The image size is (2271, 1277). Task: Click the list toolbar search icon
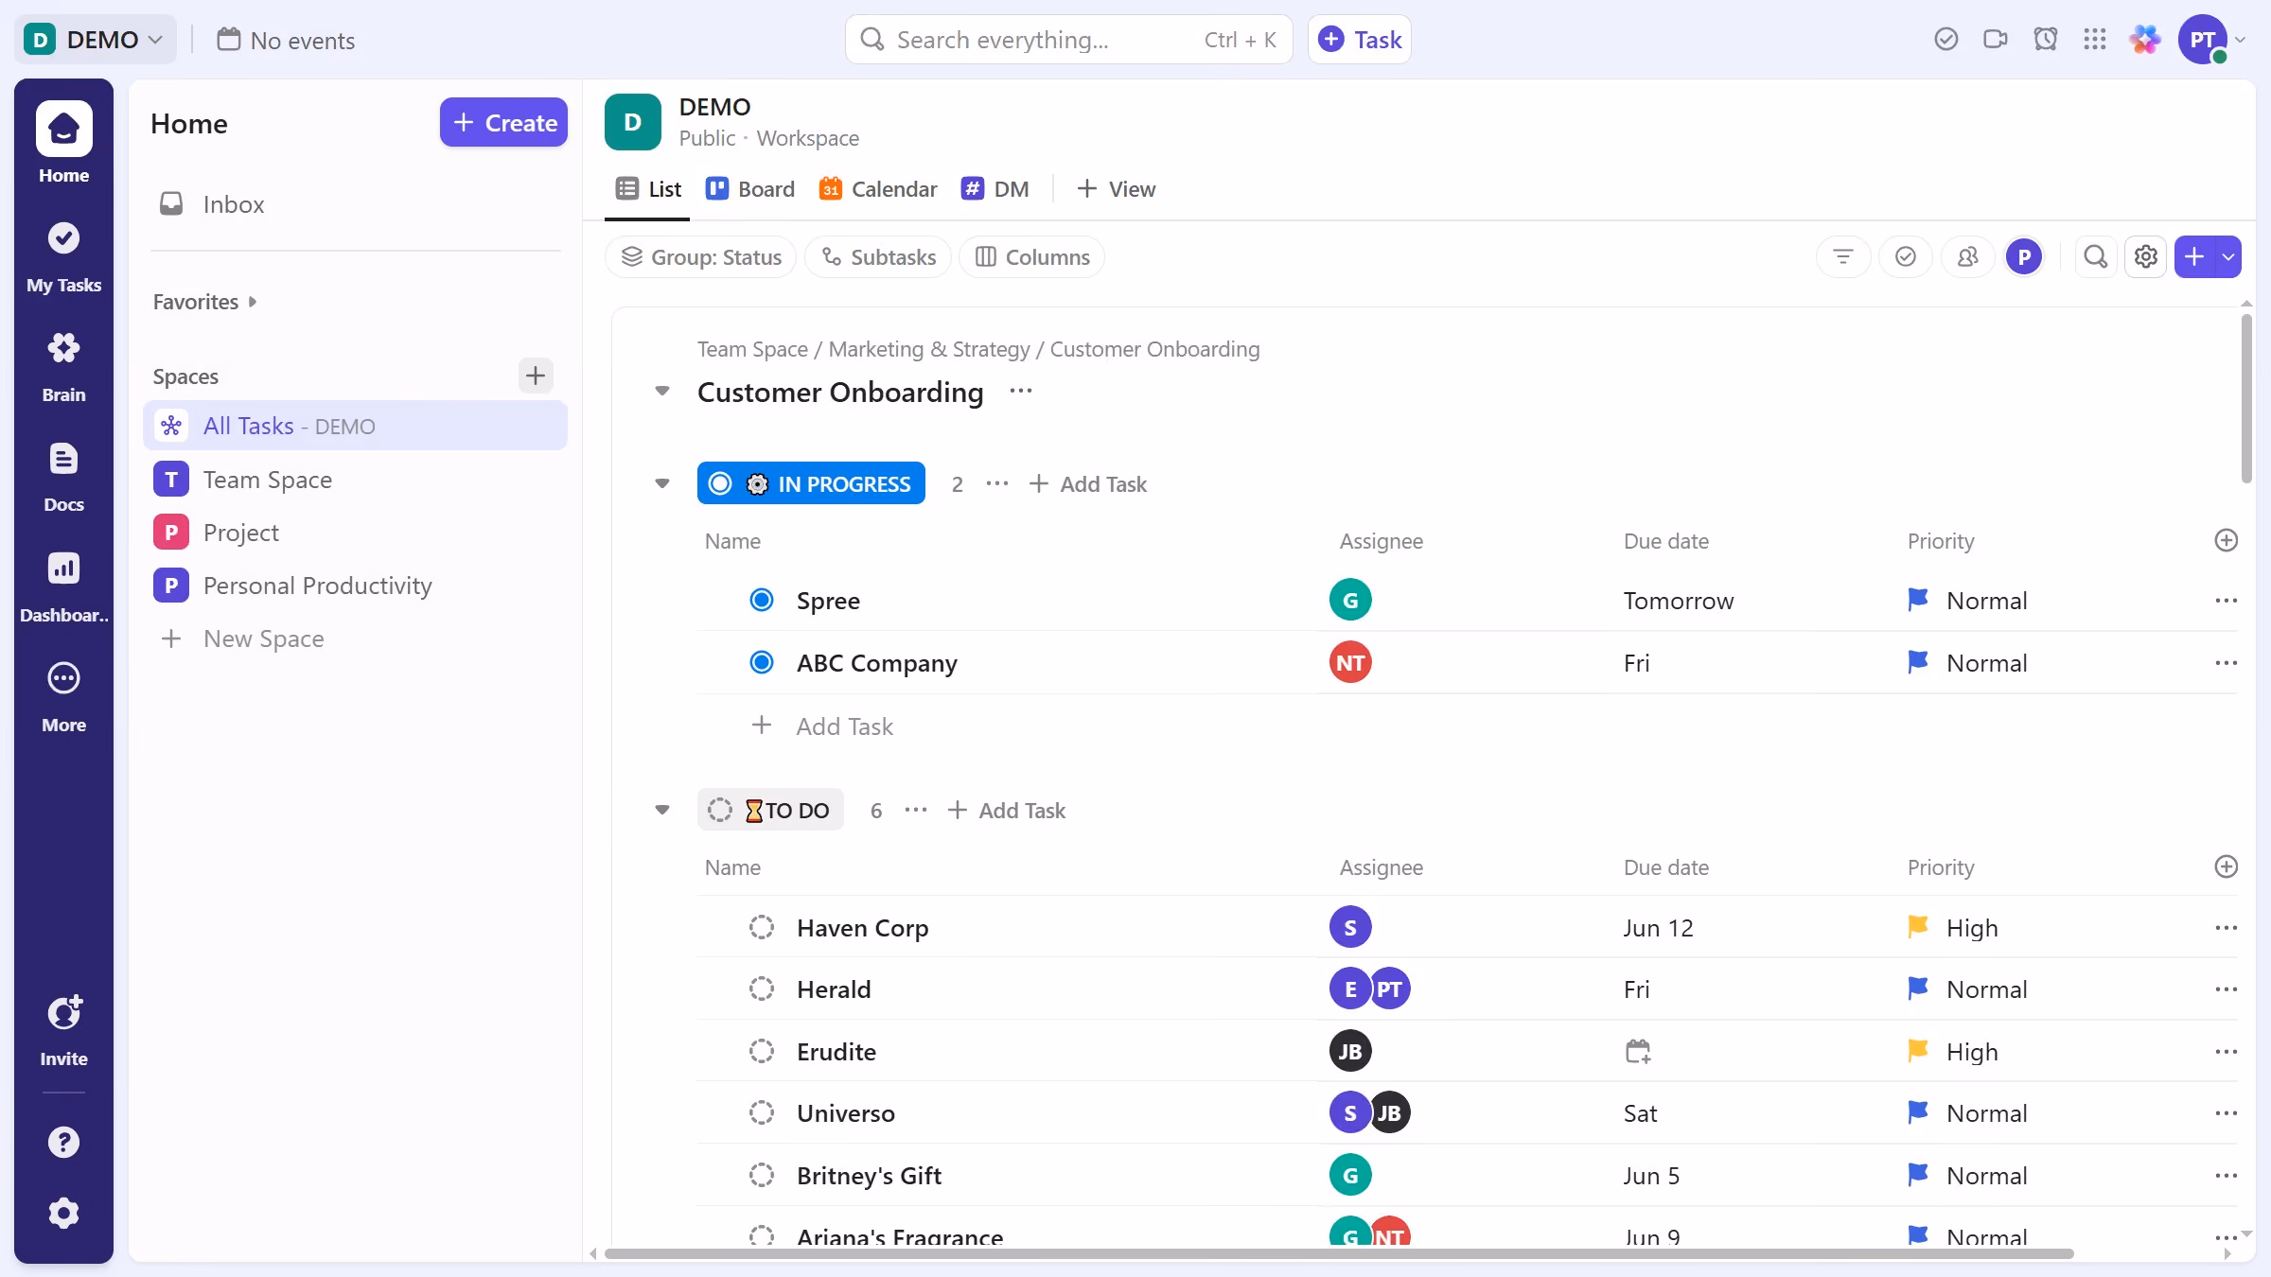pyautogui.click(x=2095, y=256)
